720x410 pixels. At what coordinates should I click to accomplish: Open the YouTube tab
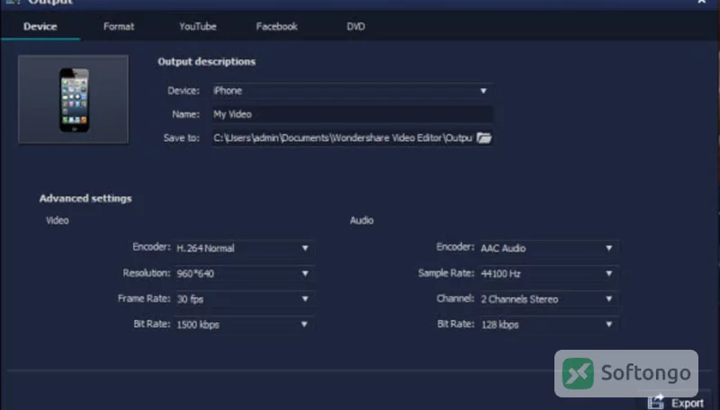point(198,27)
